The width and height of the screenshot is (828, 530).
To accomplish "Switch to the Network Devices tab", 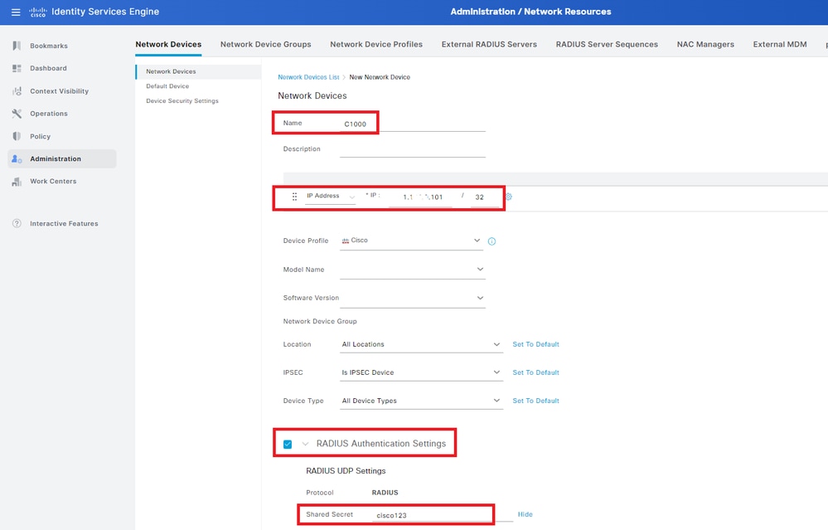I will 168,45.
